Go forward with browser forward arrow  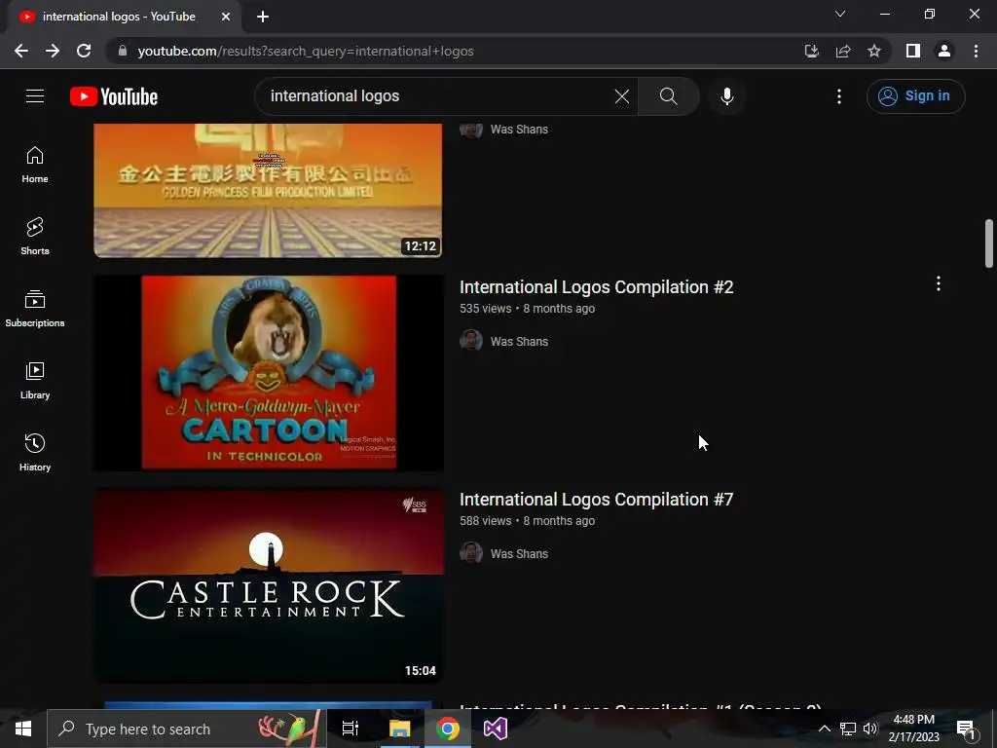[x=53, y=51]
